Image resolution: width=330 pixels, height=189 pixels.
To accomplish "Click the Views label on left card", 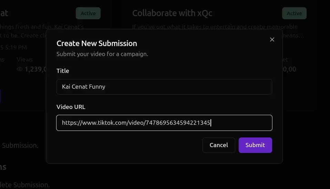I will tap(25, 59).
